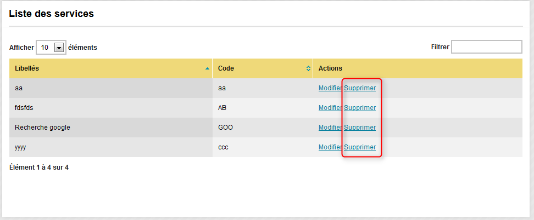Edit the Recherche google service
Viewport: 534px width, 220px height.
point(330,128)
